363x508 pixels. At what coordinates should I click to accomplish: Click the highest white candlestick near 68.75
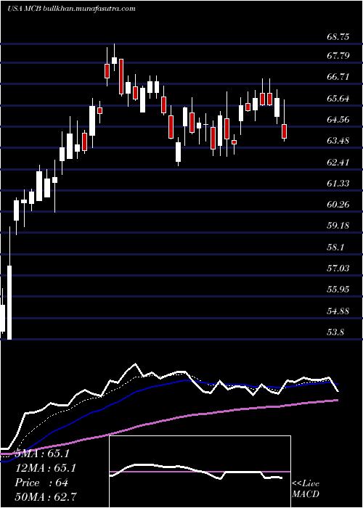(114, 60)
